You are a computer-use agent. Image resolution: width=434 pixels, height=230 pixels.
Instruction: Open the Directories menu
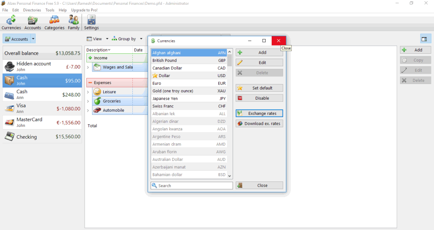(x=32, y=10)
